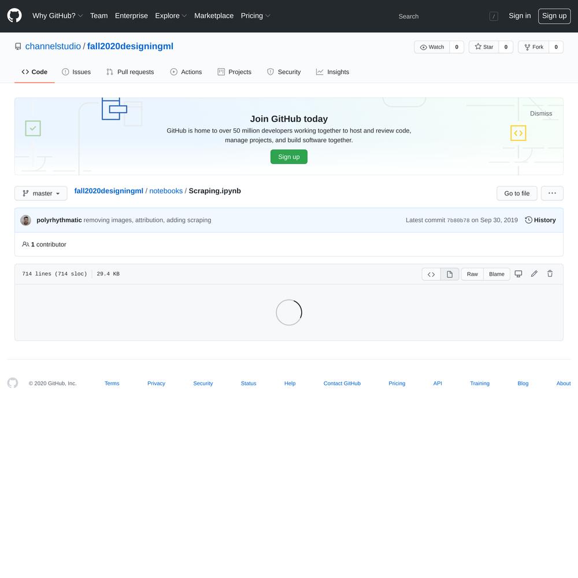Expand the Explore menu
This screenshot has height=578, width=578.
(171, 16)
